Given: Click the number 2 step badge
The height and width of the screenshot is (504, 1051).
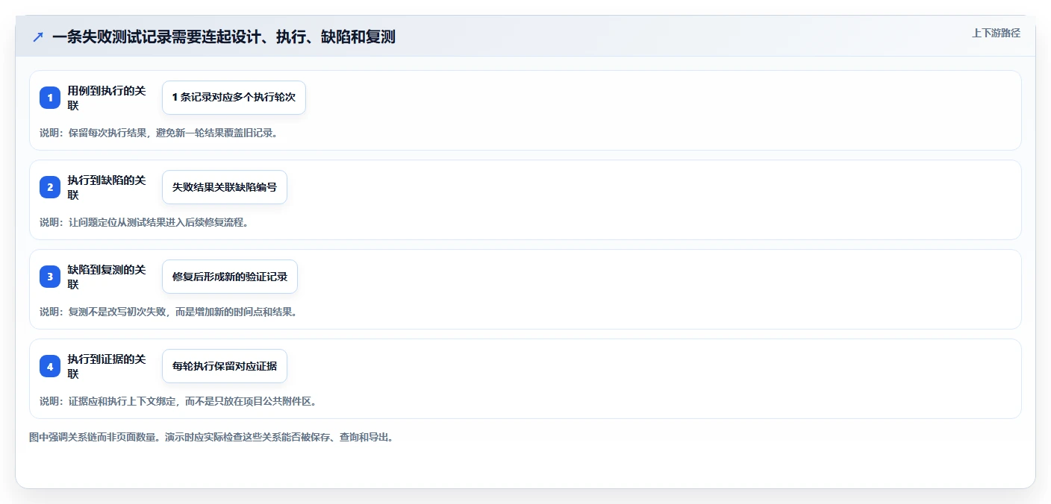Looking at the screenshot, I should tap(50, 187).
